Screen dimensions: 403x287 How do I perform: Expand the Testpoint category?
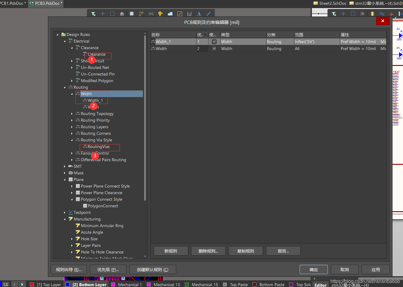(65, 212)
